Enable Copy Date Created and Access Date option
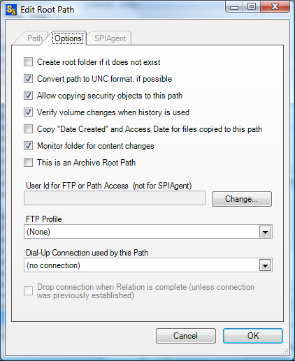 28,129
